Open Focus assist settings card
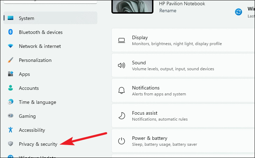255x158 pixels. [x=183, y=115]
